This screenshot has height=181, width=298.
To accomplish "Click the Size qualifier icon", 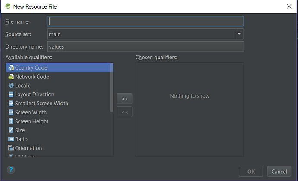I will pos(11,130).
